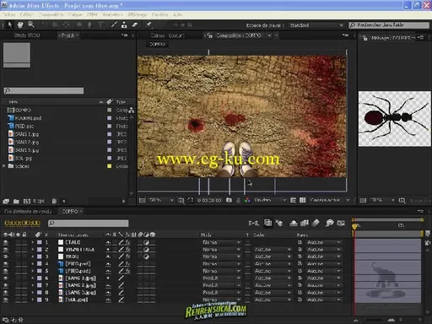
Task: Click trash delete icon in Project panel
Action: 54,201
